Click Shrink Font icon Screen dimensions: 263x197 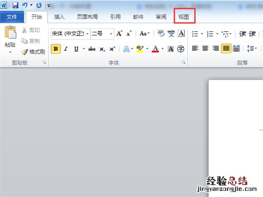point(129,34)
